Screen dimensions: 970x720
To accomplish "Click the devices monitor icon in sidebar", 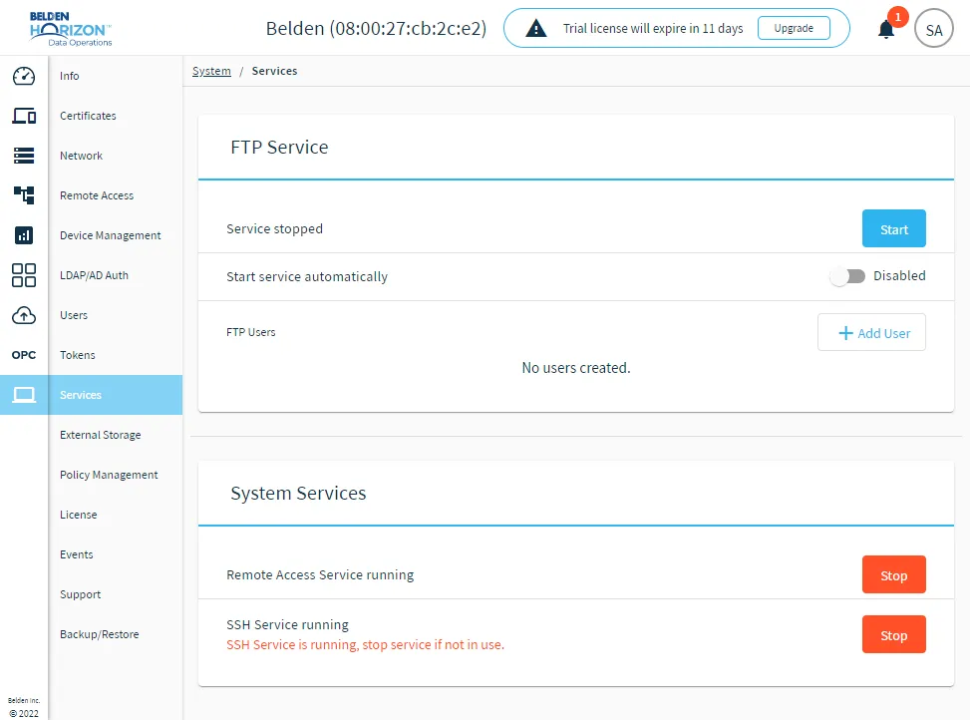I will 24,116.
